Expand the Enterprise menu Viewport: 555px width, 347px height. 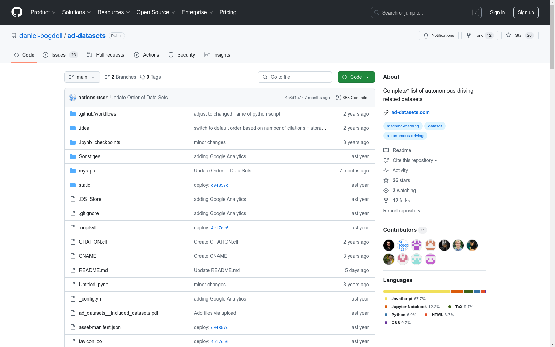click(197, 12)
